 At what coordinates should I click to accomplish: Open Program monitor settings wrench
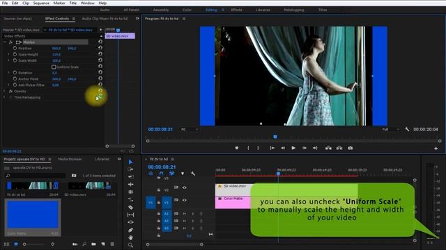[x=407, y=129]
